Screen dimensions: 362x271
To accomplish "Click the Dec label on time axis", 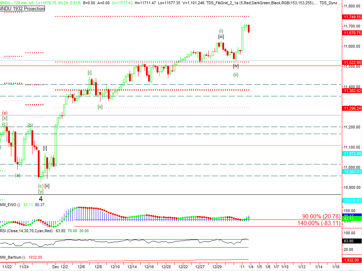I will click(x=56, y=267).
